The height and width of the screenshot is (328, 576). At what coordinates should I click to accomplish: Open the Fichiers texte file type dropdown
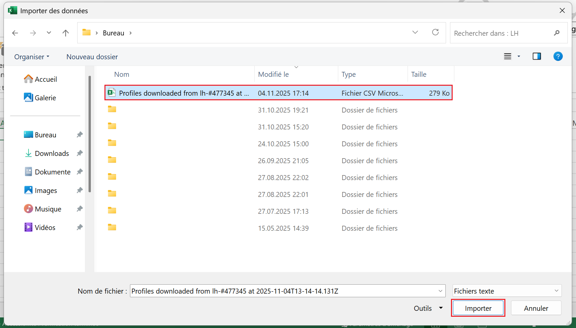507,291
